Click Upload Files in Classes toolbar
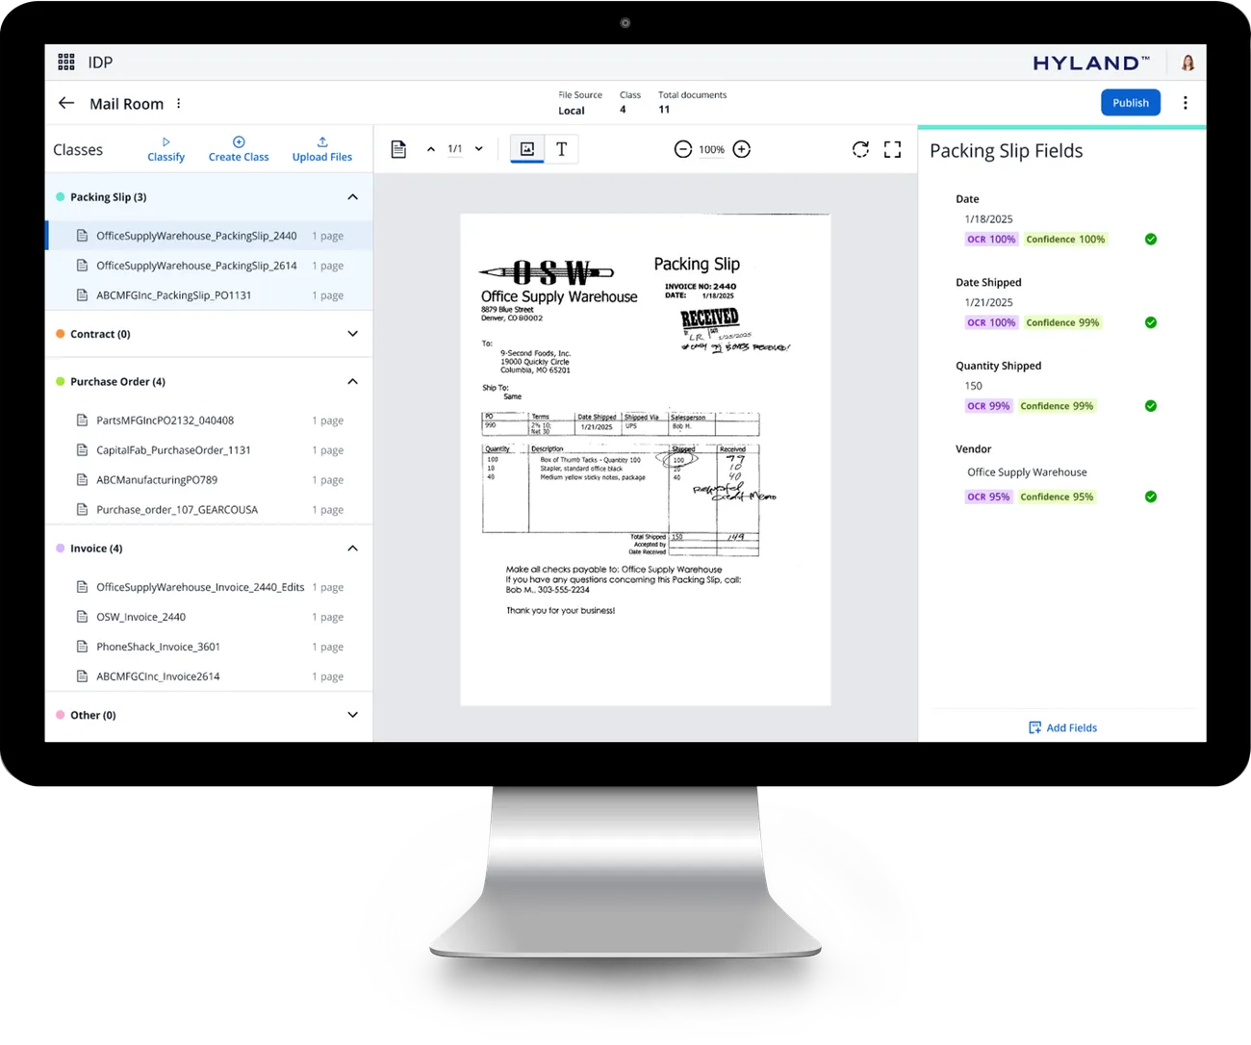 click(x=322, y=149)
